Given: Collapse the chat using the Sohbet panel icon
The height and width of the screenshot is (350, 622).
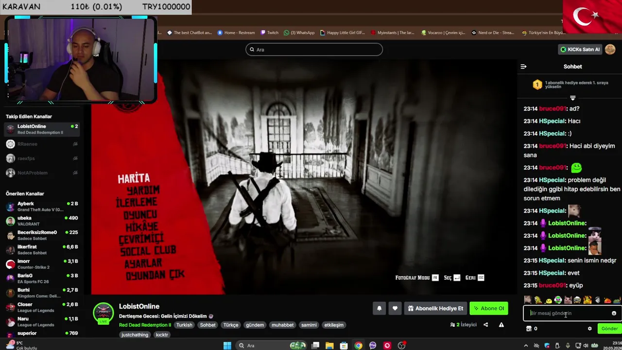Looking at the screenshot, I should coord(523,67).
